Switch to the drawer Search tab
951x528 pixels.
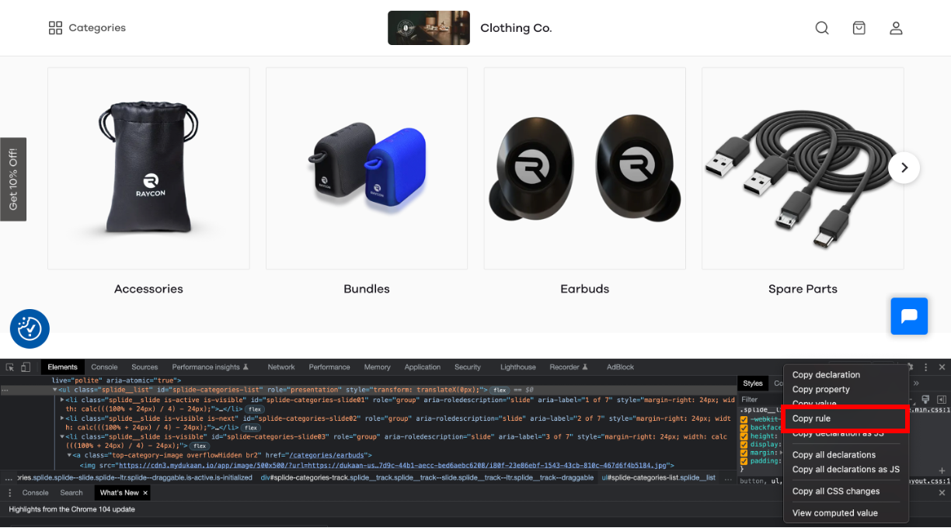tap(71, 493)
